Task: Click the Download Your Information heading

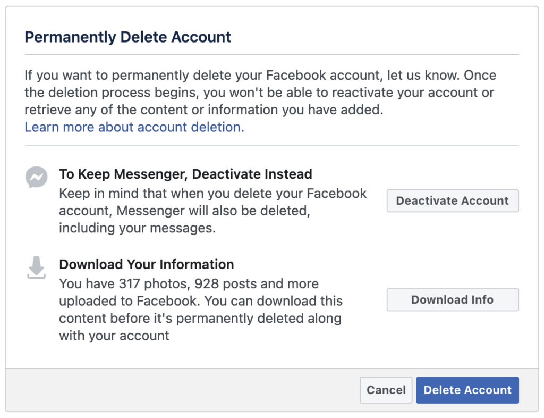Action: coord(147,264)
